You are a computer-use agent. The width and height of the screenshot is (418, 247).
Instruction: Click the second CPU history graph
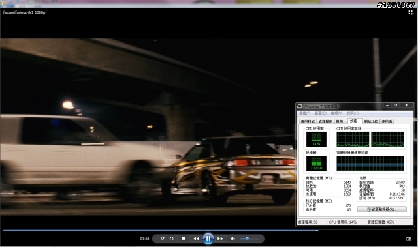coord(387,139)
